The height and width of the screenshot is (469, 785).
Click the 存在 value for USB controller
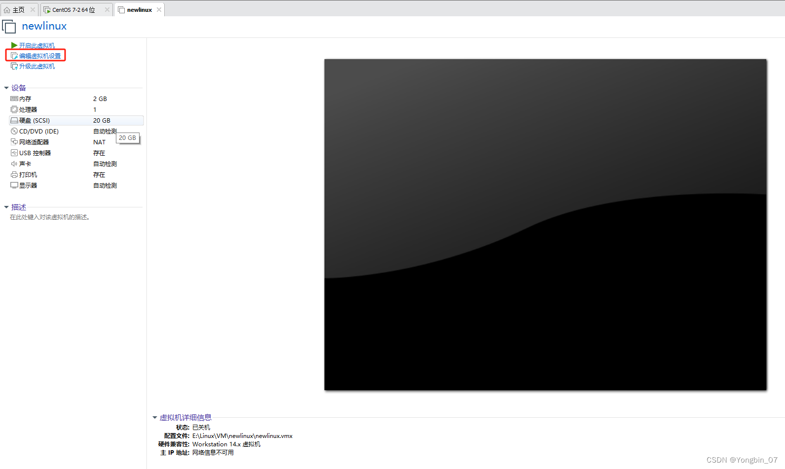pyautogui.click(x=99, y=153)
